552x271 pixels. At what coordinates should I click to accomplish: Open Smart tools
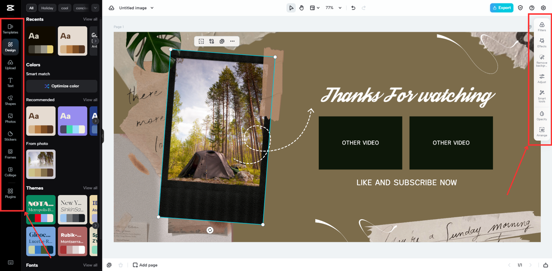tap(542, 96)
